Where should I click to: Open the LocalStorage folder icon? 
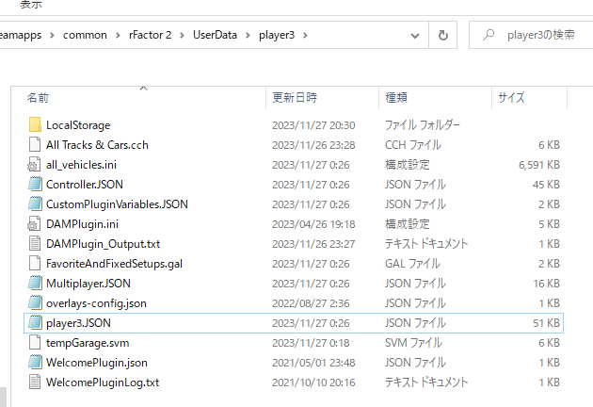(x=35, y=125)
